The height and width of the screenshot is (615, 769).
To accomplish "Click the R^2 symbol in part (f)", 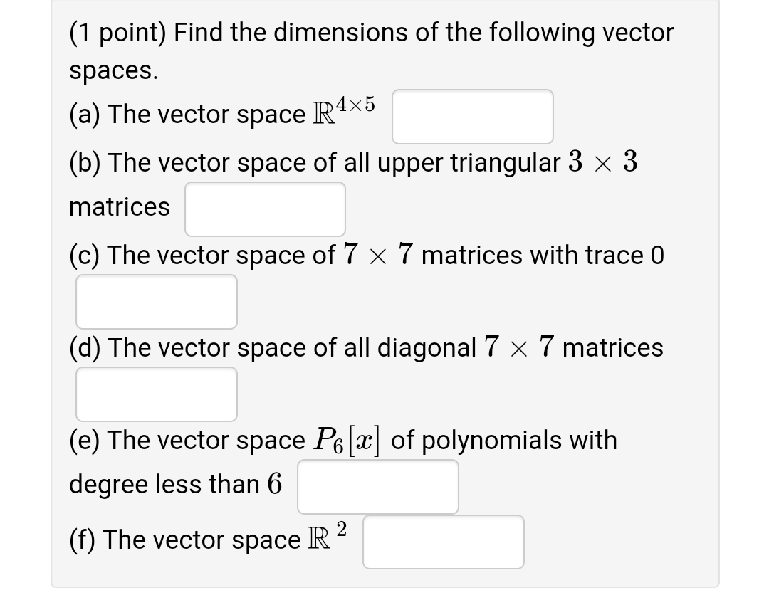I will point(331,539).
